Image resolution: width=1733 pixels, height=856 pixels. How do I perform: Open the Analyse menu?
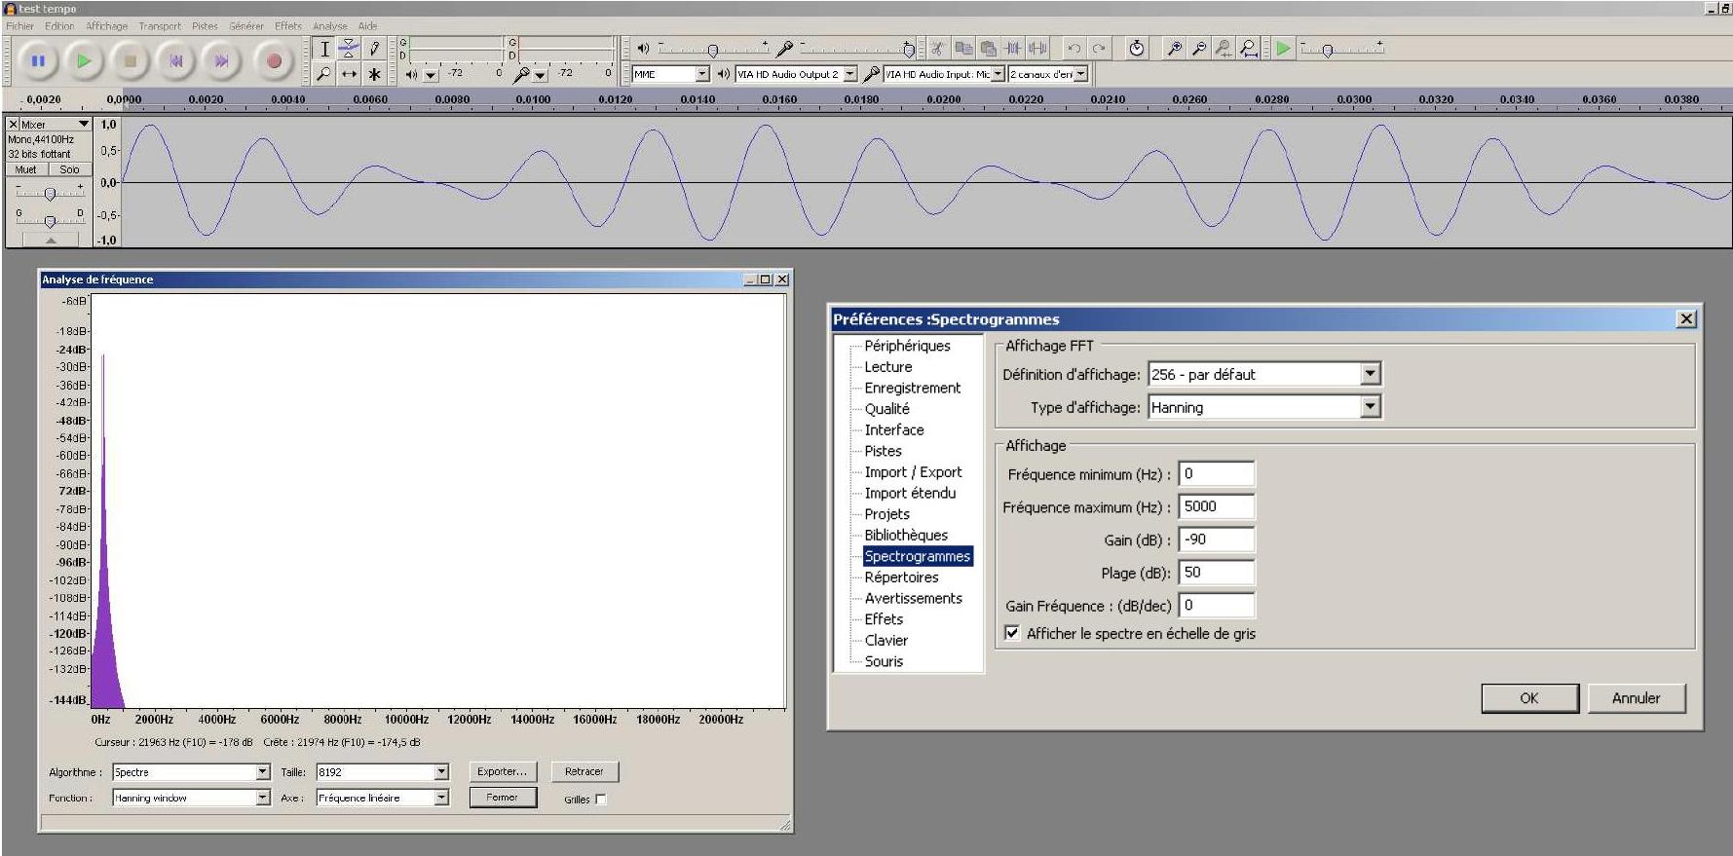tap(330, 26)
